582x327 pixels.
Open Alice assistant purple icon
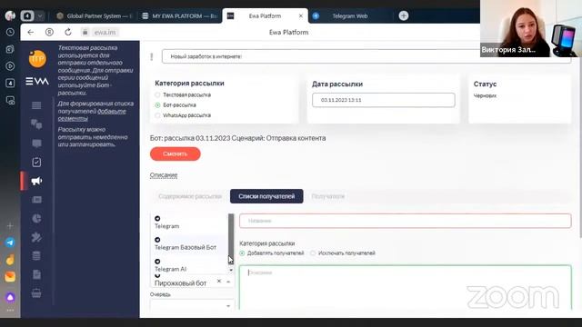coord(10,297)
